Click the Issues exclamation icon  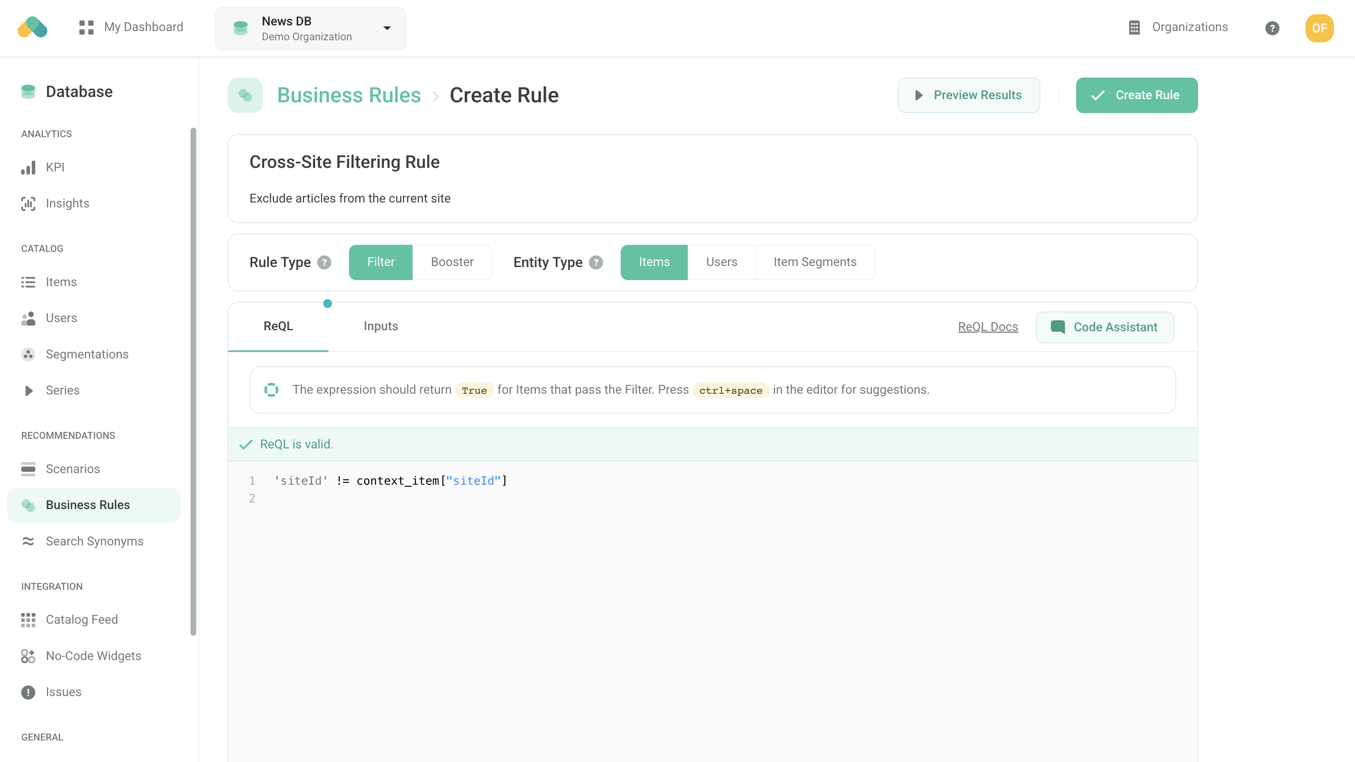coord(28,692)
